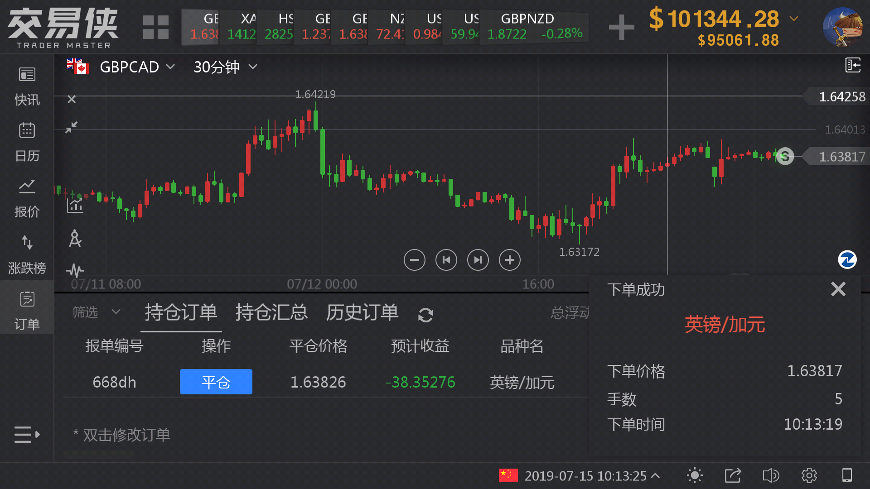Zoom out chart with minus button
The image size is (870, 489).
click(x=414, y=260)
